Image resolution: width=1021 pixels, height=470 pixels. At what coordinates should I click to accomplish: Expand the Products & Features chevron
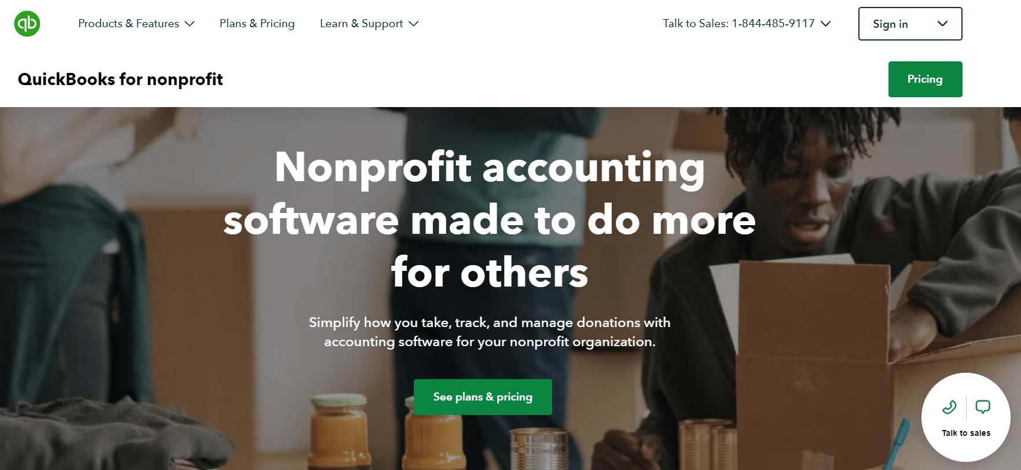[x=189, y=24]
